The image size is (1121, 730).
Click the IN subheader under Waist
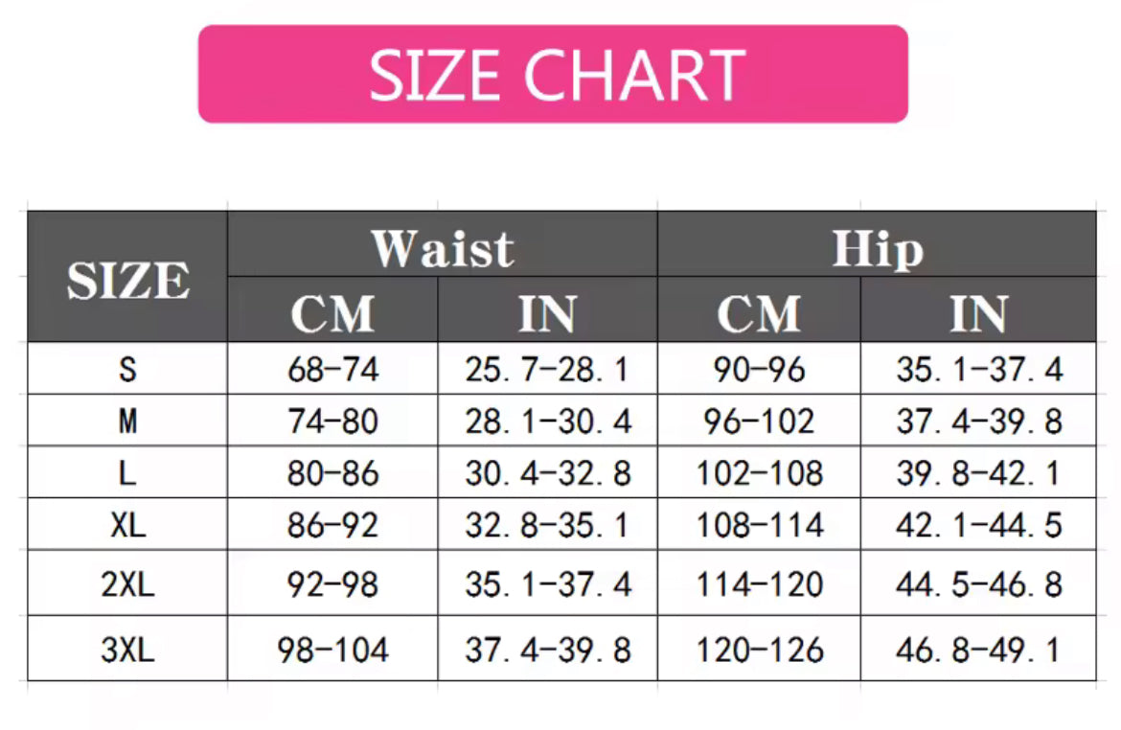pyautogui.click(x=547, y=312)
